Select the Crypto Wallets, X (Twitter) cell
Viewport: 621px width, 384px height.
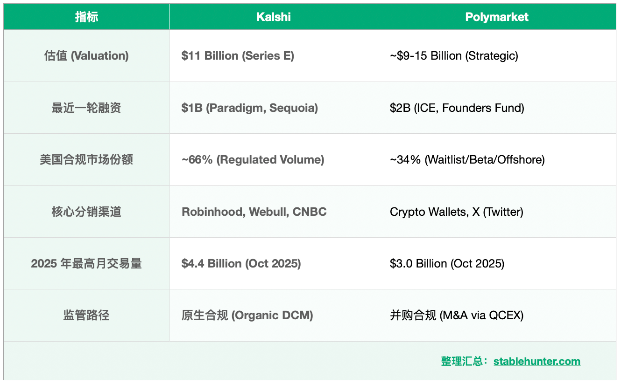point(456,212)
